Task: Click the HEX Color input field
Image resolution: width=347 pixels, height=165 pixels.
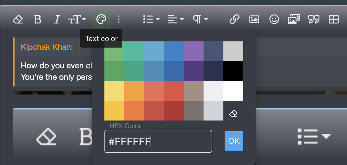Action: 158,142
